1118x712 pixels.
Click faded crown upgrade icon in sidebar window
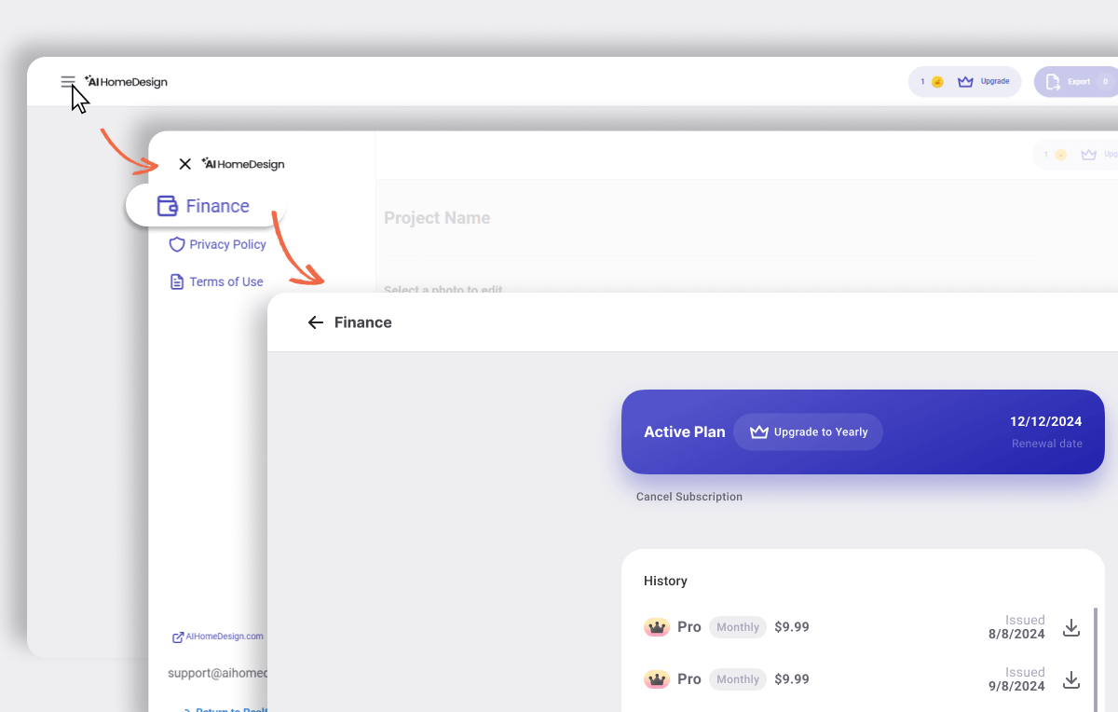(x=1088, y=155)
